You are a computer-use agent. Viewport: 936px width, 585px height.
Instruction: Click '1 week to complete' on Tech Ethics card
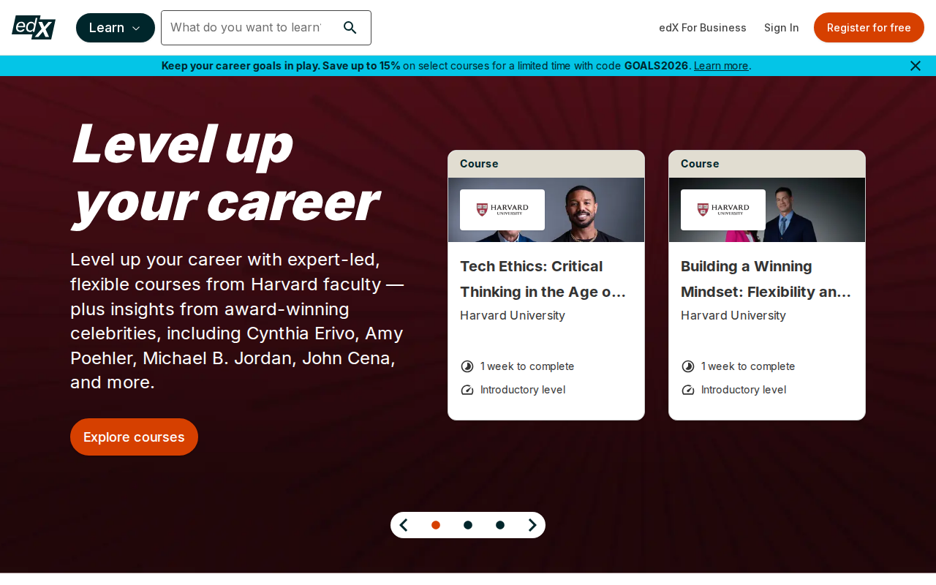point(527,366)
